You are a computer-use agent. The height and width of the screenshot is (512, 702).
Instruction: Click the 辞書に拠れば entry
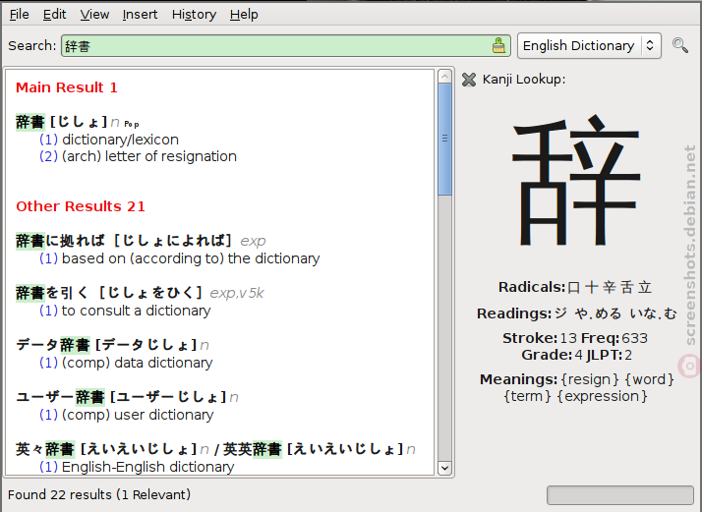point(123,241)
